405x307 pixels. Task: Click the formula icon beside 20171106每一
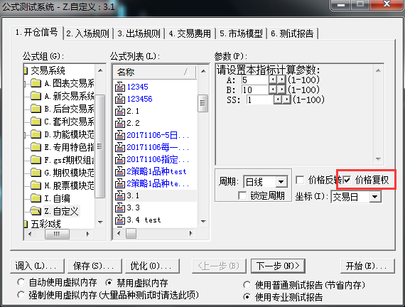tap(120, 147)
